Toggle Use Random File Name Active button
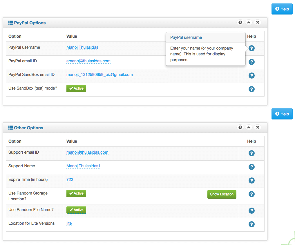 [76, 210]
